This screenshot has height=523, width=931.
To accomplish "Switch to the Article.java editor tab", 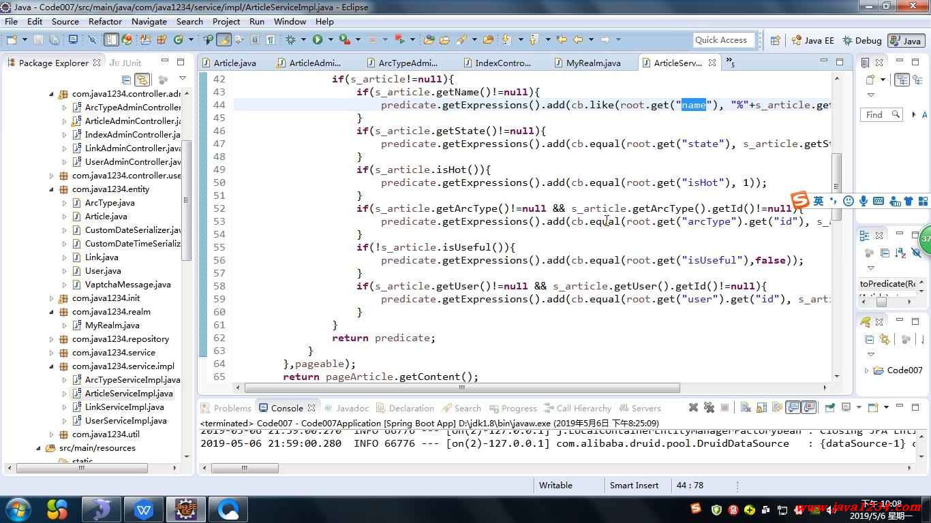I will pos(229,63).
